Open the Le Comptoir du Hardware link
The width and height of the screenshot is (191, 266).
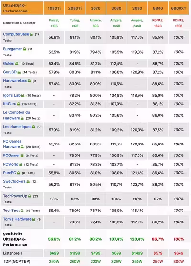click(x=16, y=115)
